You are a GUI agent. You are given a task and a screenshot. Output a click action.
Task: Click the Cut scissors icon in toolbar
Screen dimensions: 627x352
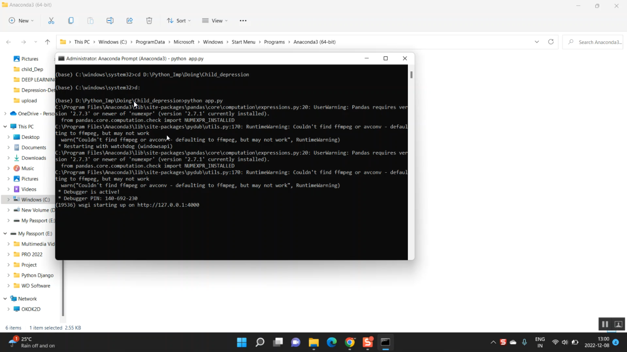tap(51, 20)
